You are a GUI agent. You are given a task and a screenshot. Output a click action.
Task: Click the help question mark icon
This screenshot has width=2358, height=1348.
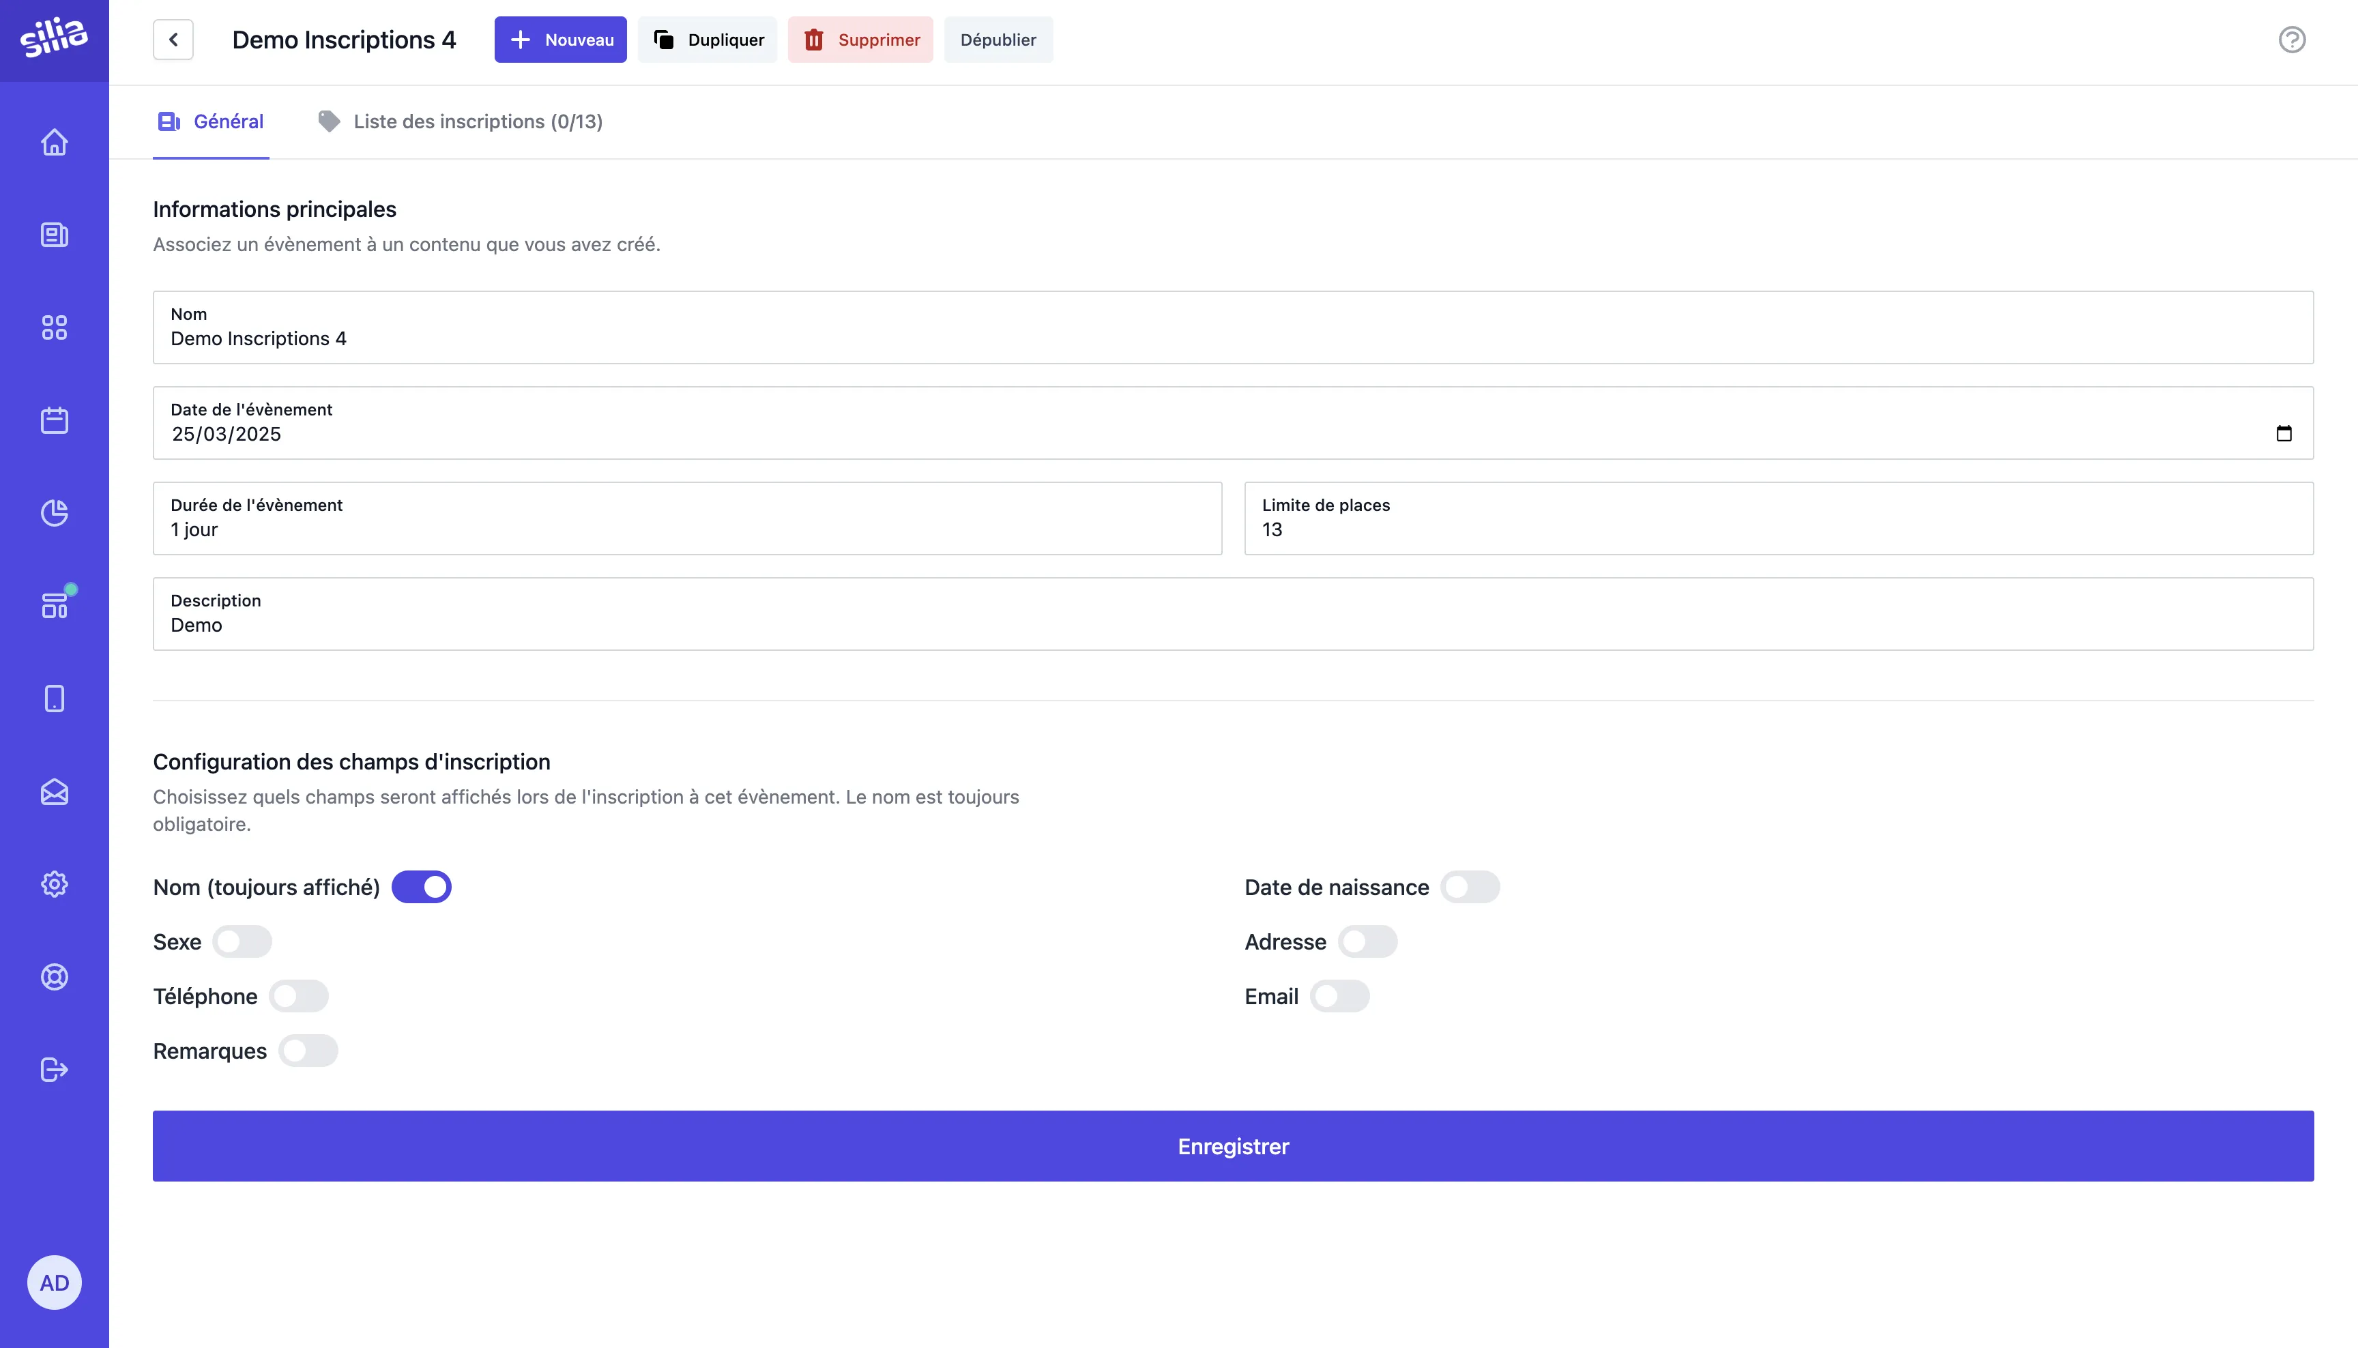(2291, 40)
